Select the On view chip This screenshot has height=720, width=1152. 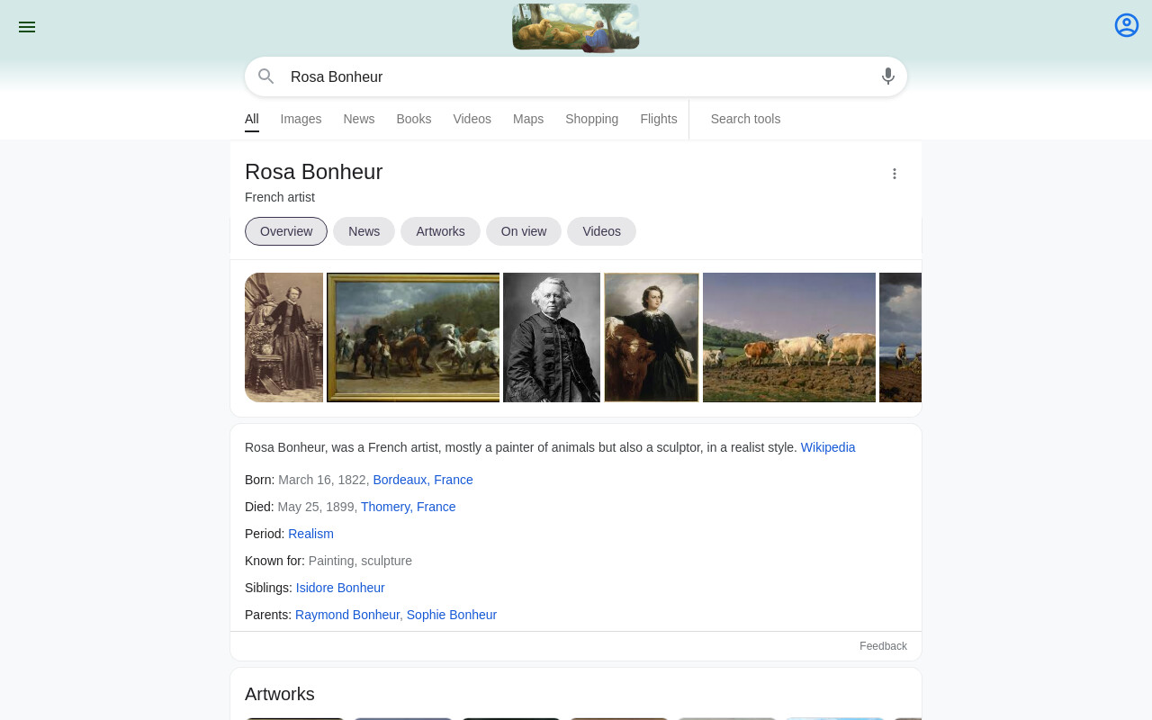click(x=524, y=231)
